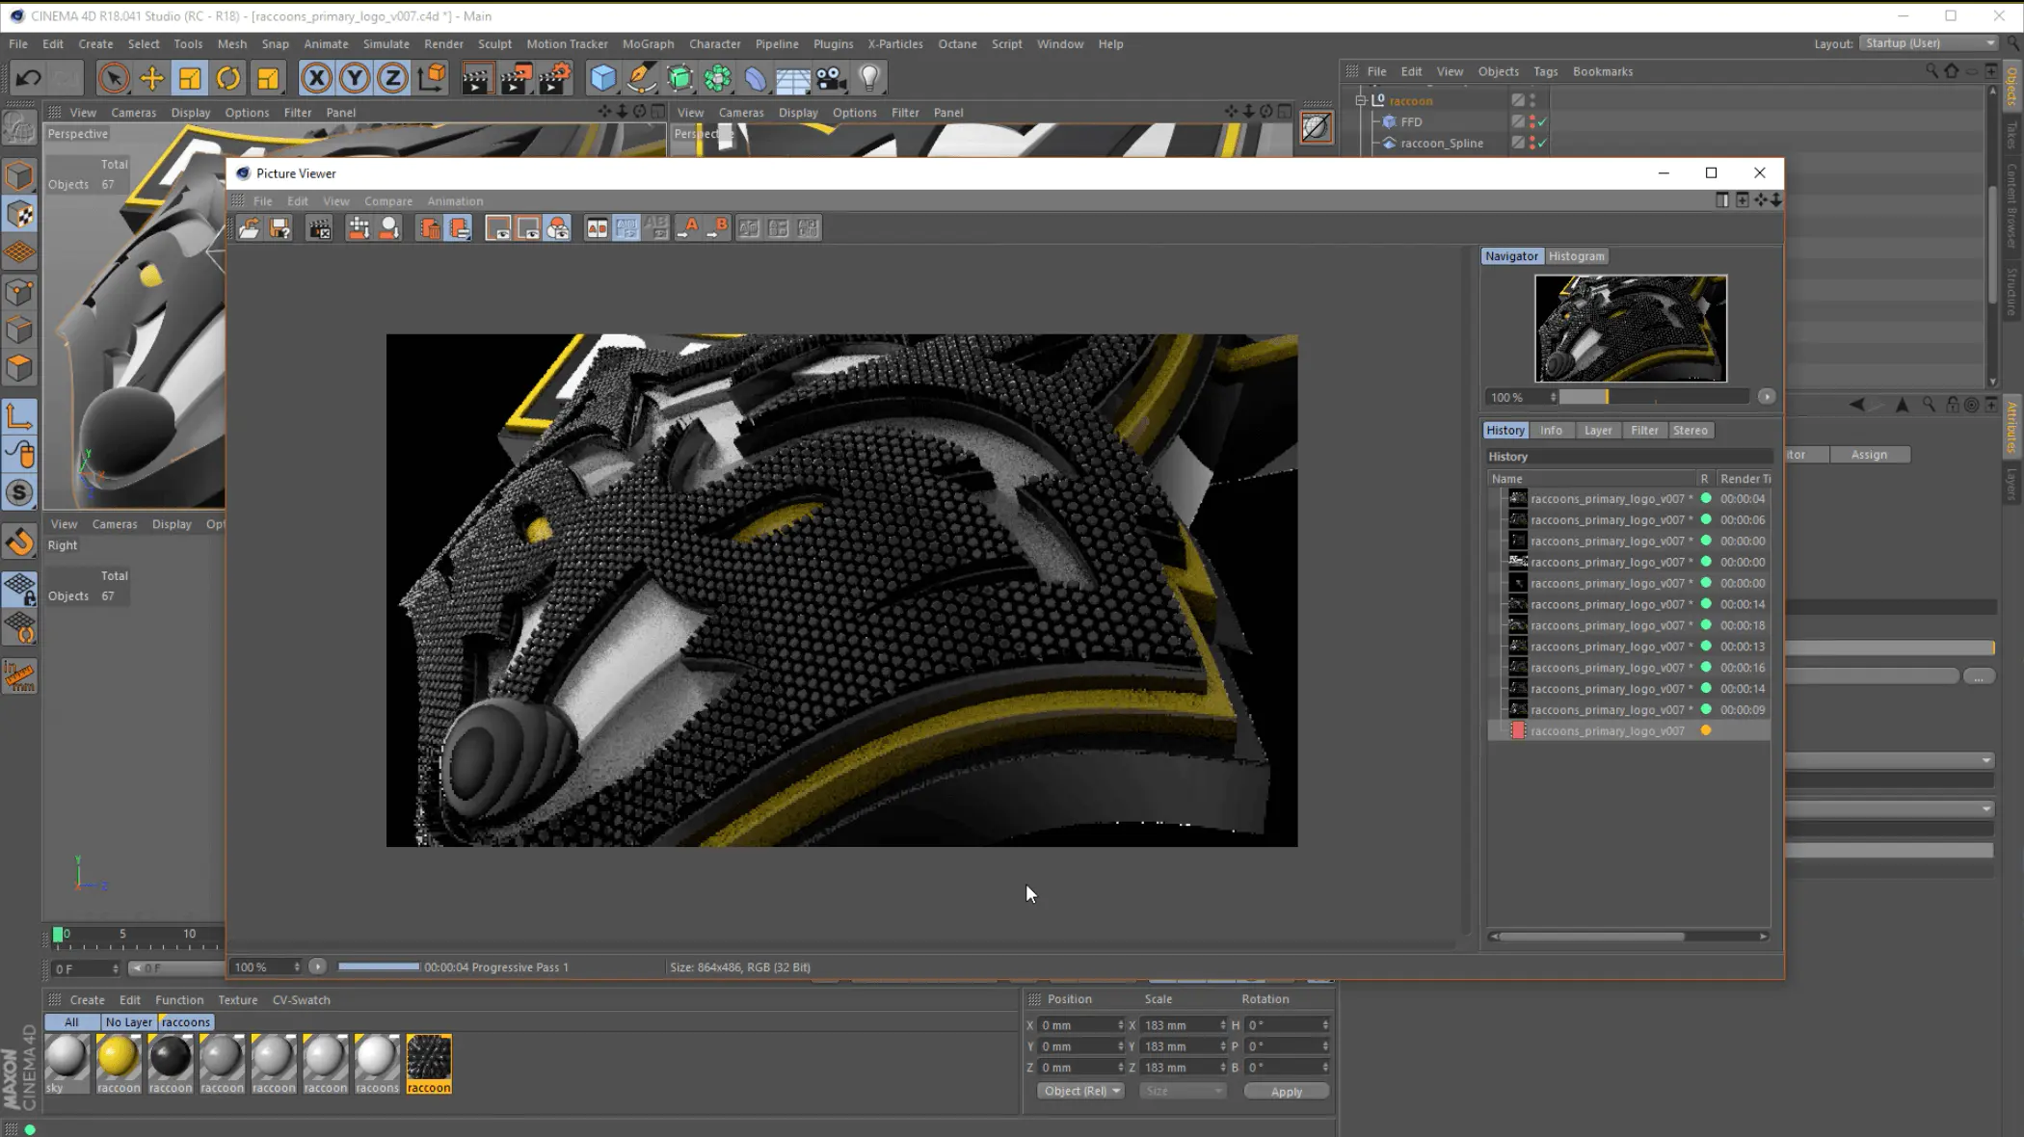The image size is (2024, 1137).
Task: Activate the Rotate tool
Action: pos(228,78)
